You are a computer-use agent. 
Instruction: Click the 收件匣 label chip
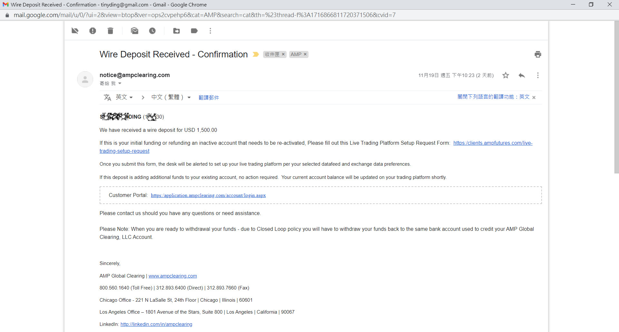pyautogui.click(x=272, y=54)
